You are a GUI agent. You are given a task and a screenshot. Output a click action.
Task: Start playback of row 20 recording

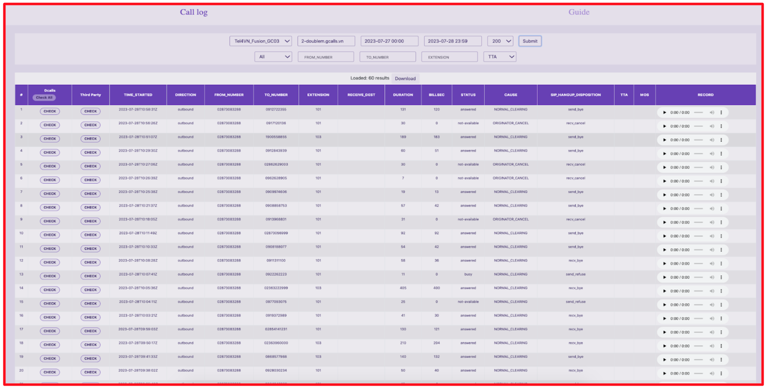664,374
